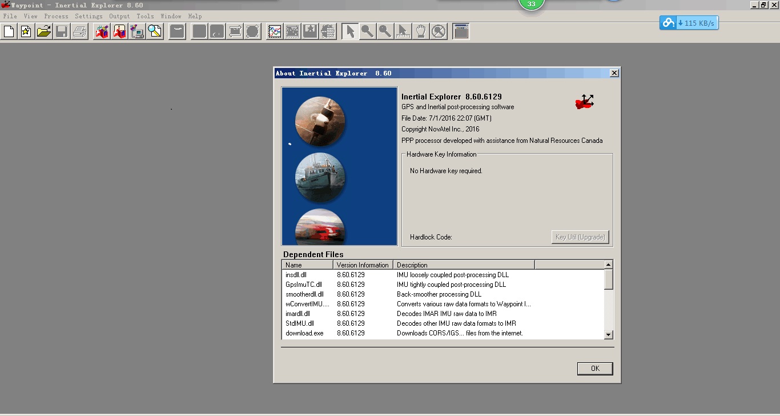780x416 pixels.
Task: Open the Settings menu
Action: [89, 16]
